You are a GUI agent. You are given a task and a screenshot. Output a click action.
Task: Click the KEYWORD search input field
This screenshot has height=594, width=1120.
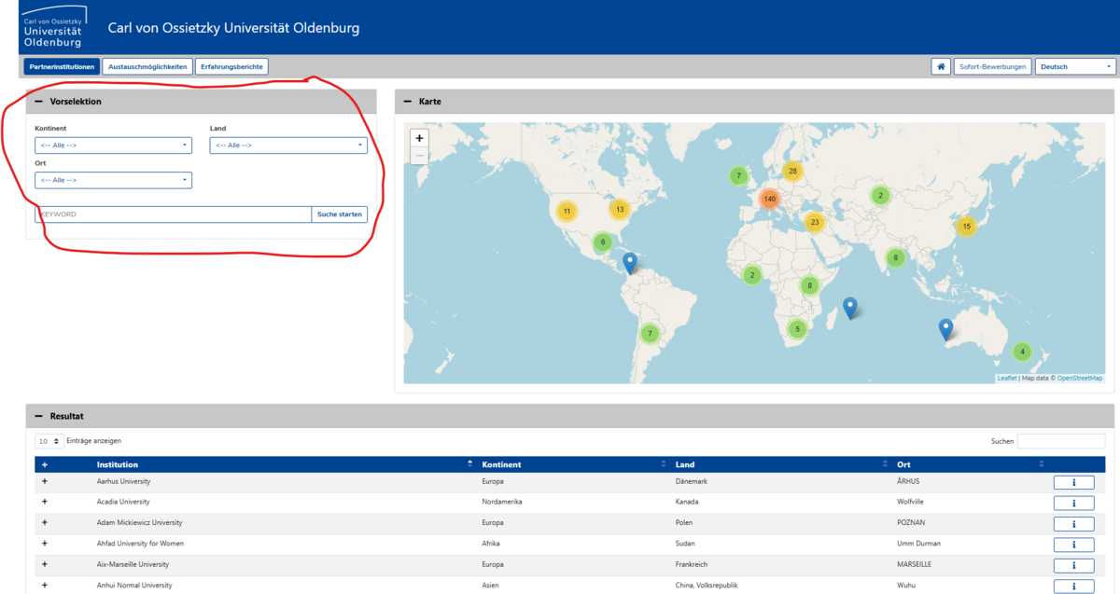(174, 214)
